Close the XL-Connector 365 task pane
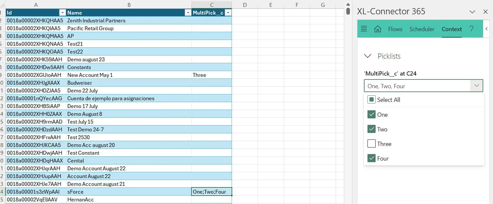Screen dimensions: 493x204 click(x=486, y=12)
